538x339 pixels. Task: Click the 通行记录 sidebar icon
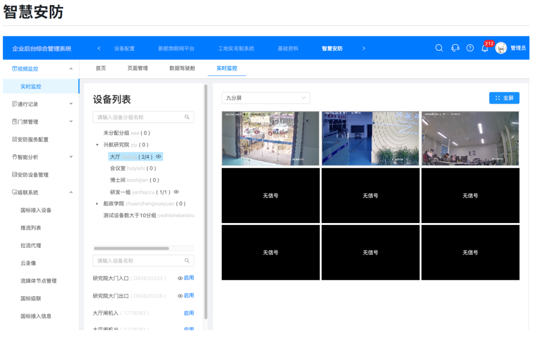tap(14, 104)
